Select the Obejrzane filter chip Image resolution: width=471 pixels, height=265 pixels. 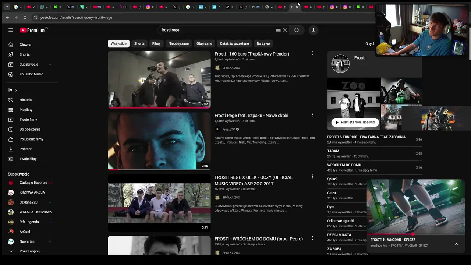[x=204, y=43]
